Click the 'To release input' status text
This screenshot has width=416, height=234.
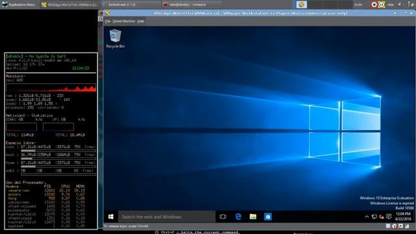[x=126, y=226]
